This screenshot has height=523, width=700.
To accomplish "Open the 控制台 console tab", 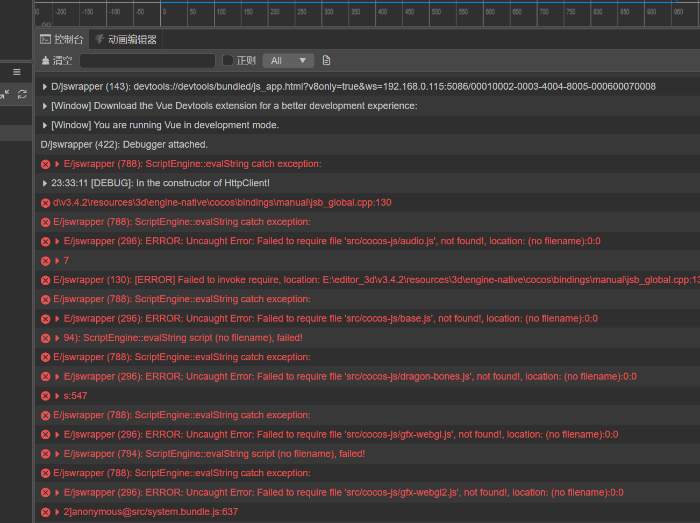I will pos(62,39).
